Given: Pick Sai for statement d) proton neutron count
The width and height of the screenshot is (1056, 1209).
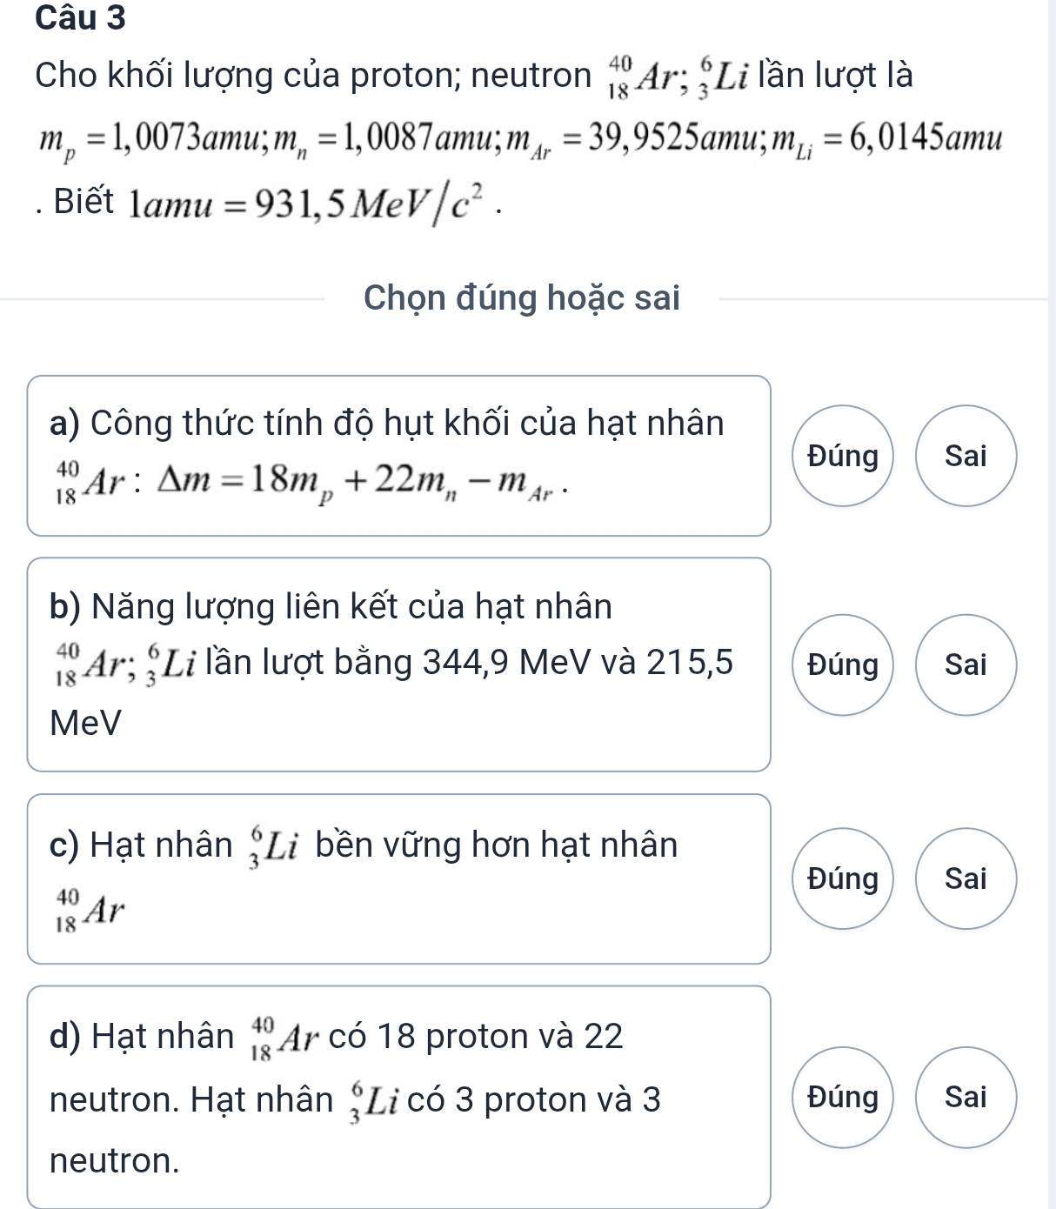Looking at the screenshot, I should 966,1097.
